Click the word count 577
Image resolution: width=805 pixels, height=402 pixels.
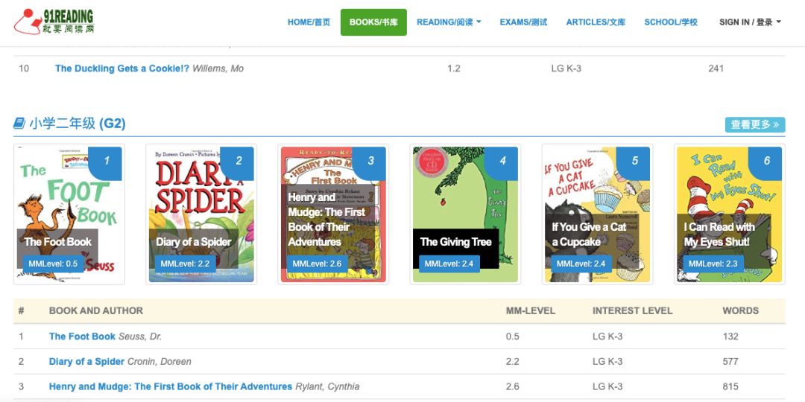[730, 362]
